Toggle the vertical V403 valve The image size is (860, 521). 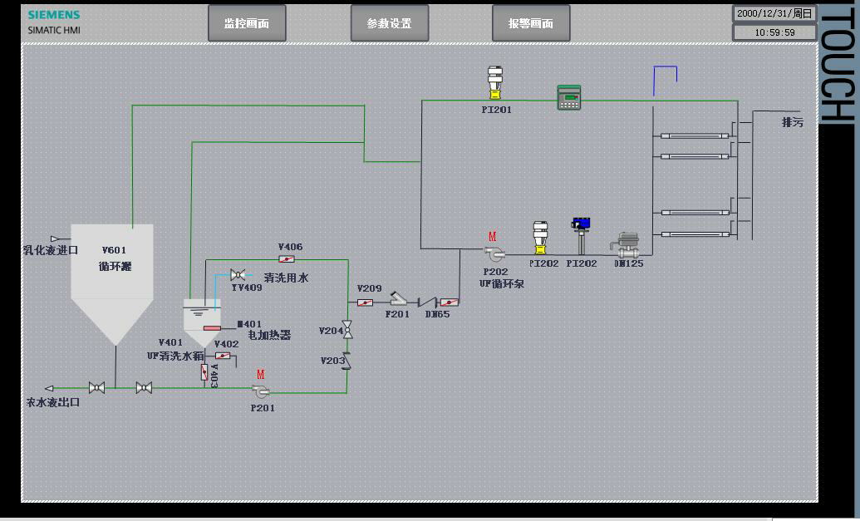204,372
